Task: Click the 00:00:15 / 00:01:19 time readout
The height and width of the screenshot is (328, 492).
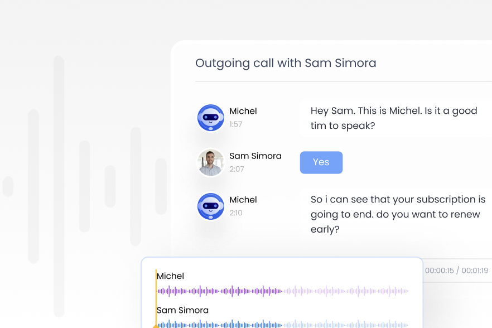Action: point(456,271)
